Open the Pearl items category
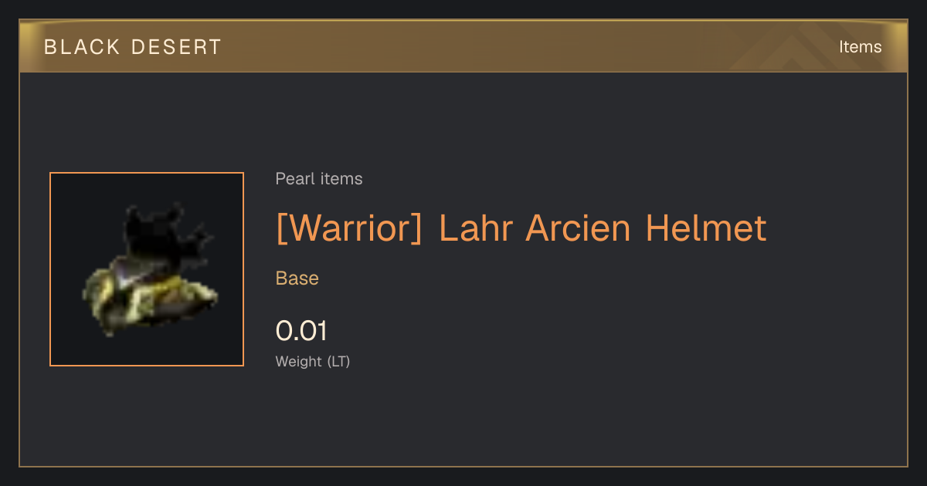The width and height of the screenshot is (927, 486). coord(319,179)
